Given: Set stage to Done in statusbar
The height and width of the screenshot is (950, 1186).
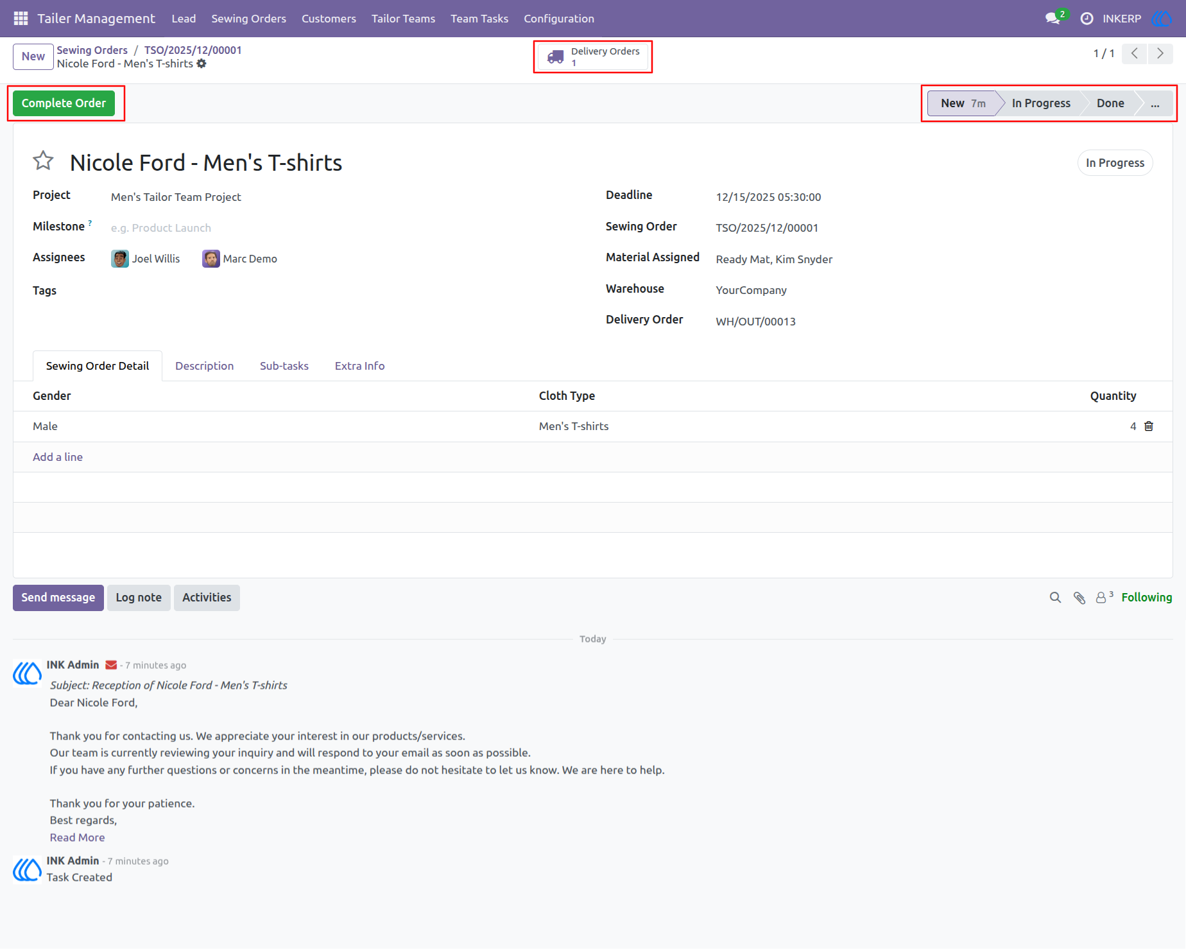Looking at the screenshot, I should pos(1110,103).
